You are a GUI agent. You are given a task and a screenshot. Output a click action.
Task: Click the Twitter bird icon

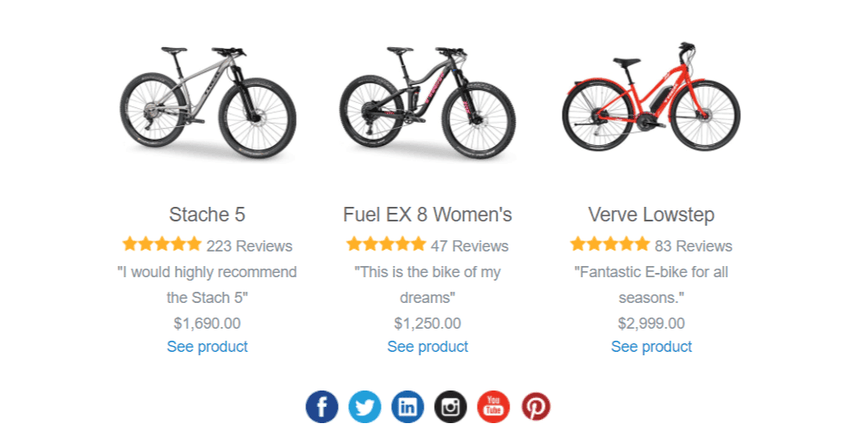(x=364, y=406)
